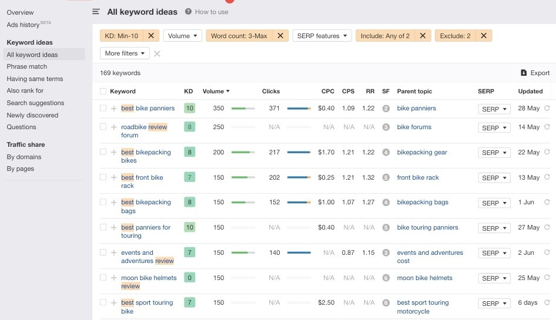Clear all filters with the X icon

click(157, 53)
